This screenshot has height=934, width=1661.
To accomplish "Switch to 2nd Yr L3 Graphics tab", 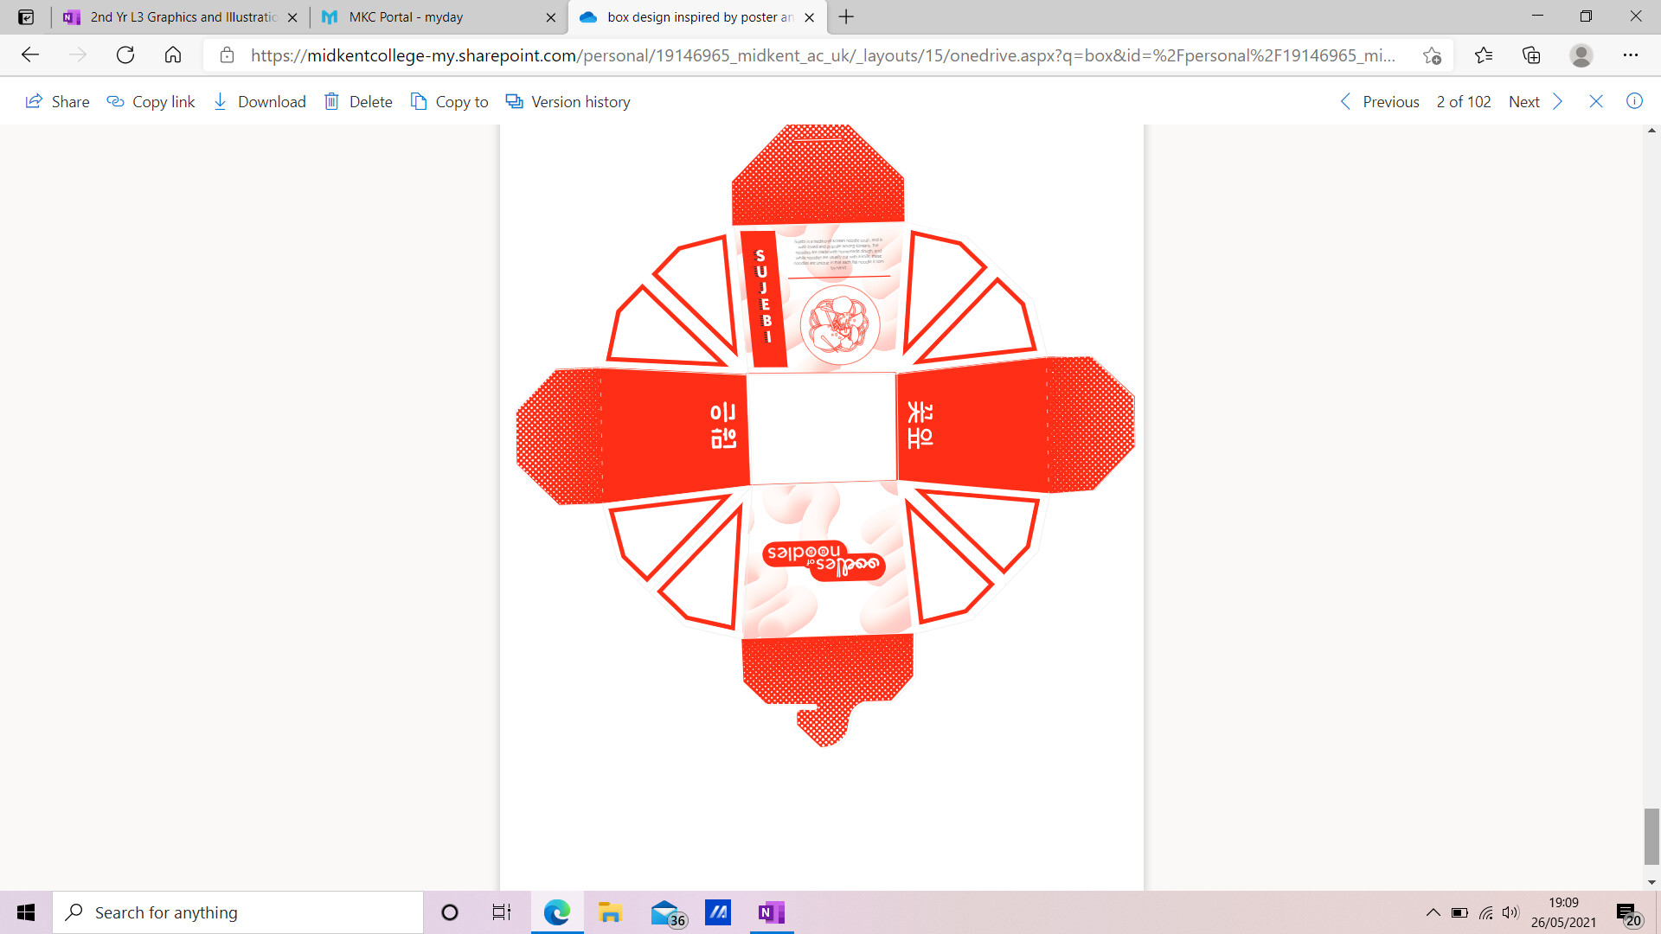I will pos(183,17).
